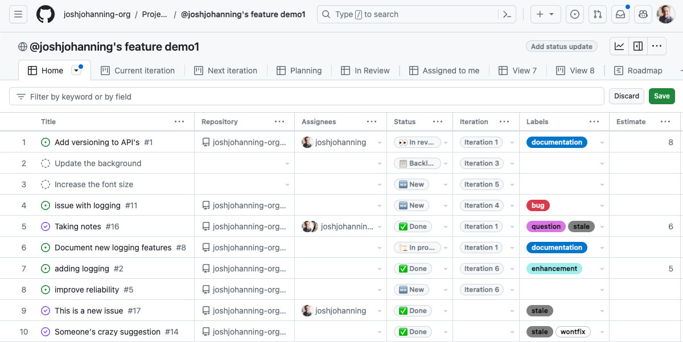
Task: Open the Home view options chevron
Action: (76, 69)
